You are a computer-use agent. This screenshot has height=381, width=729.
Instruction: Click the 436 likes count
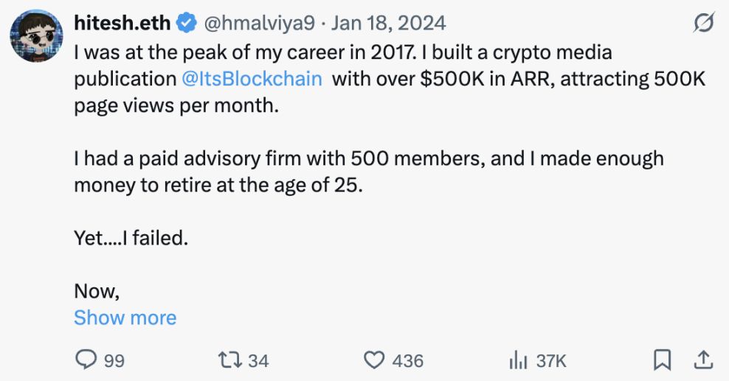407,360
